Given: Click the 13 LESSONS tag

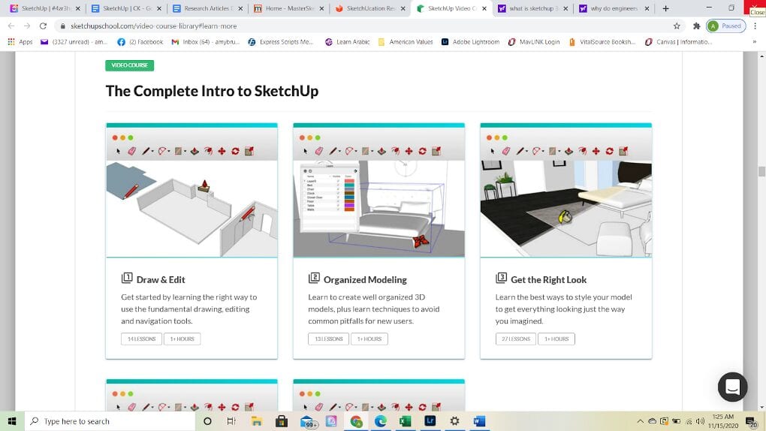Looking at the screenshot, I should click(329, 339).
